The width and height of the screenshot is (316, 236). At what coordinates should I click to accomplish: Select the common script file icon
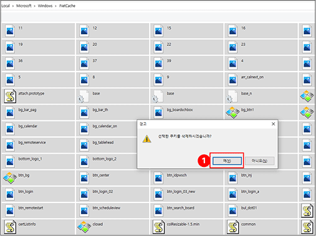(x=232, y=227)
